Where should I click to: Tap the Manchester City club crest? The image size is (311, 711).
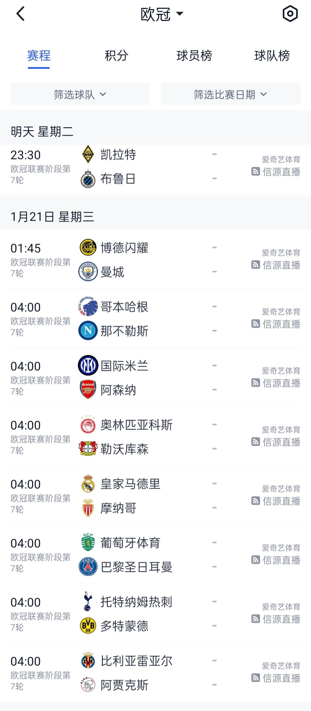pos(88,272)
